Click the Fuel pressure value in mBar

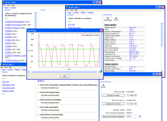coord(134,52)
